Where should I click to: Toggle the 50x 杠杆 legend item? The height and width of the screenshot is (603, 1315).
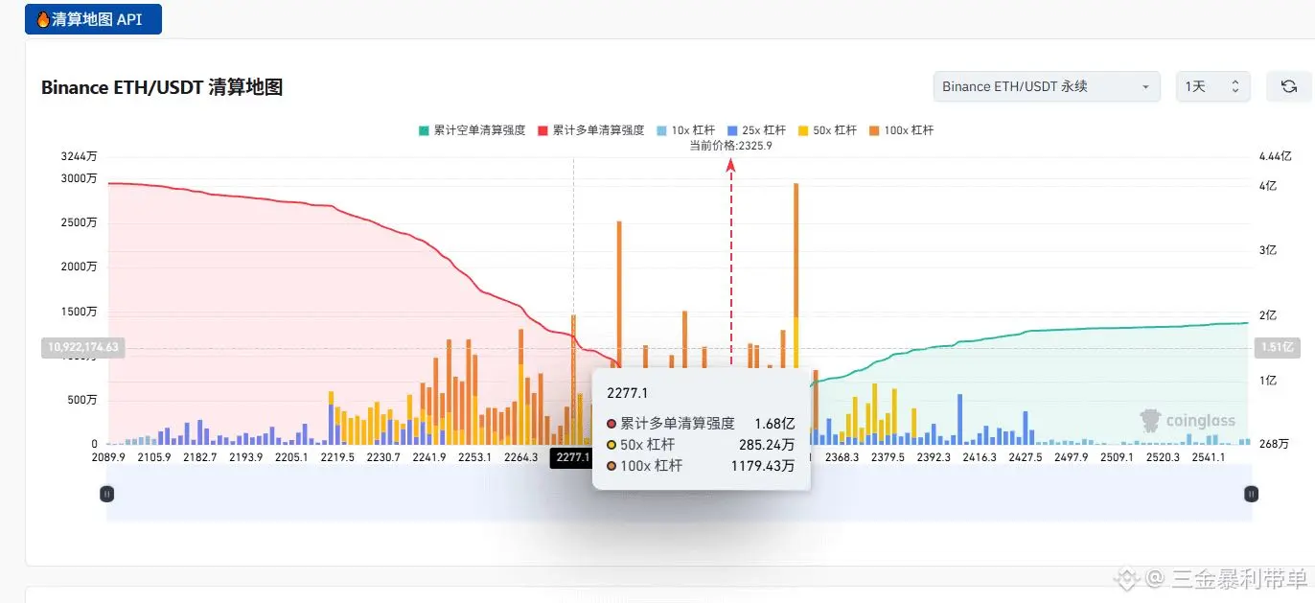(x=827, y=130)
